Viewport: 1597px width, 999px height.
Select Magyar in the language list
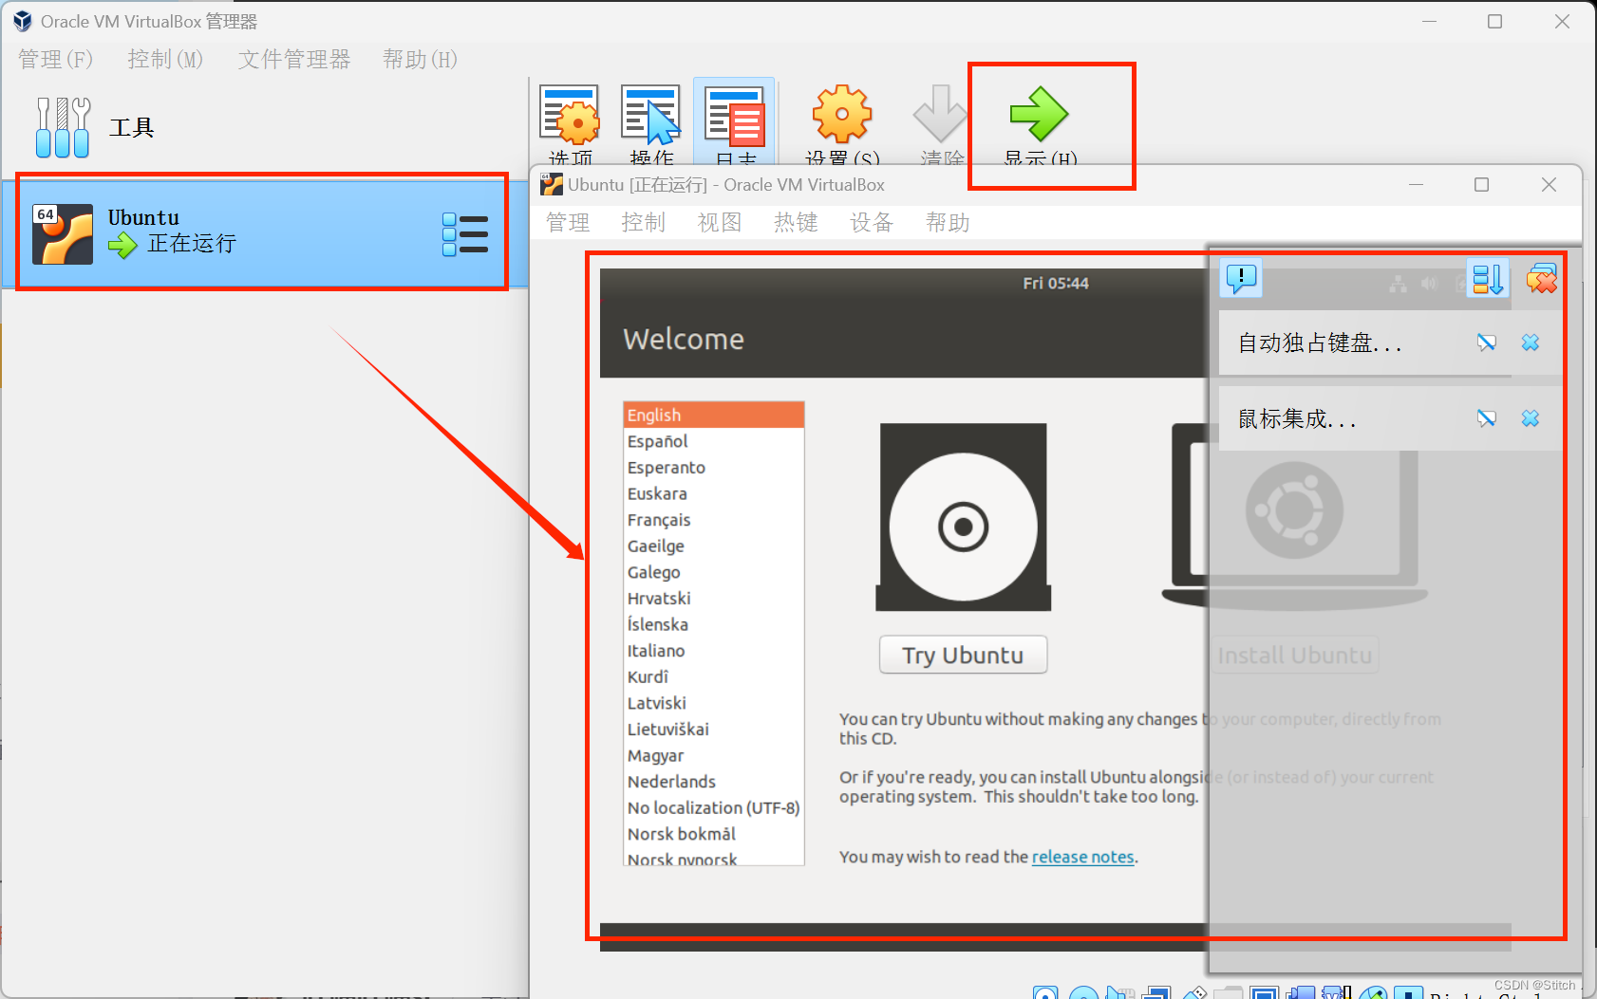coord(714,755)
